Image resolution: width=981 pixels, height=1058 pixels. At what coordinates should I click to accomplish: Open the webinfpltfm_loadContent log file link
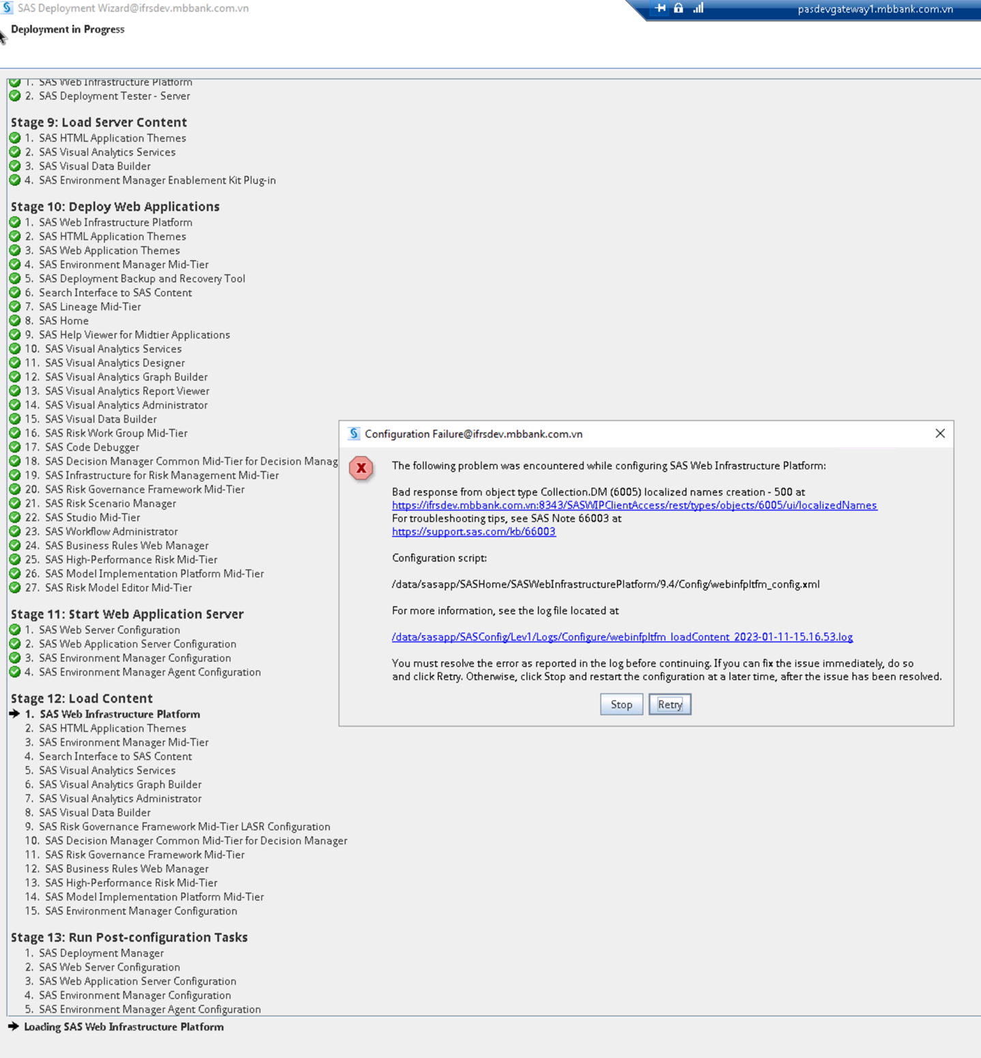click(x=622, y=637)
